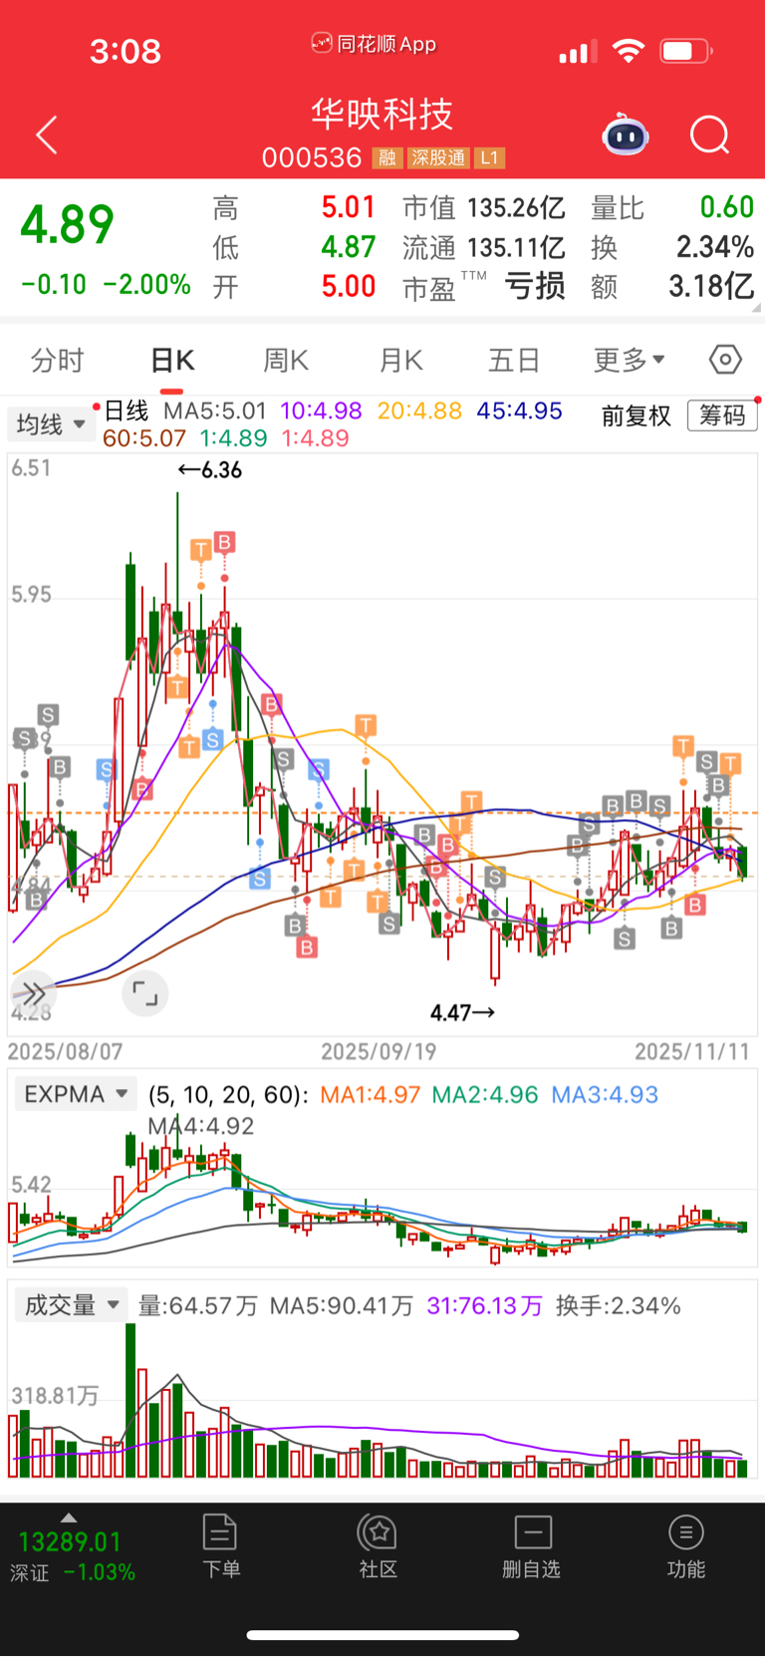
Task: Open 均线 indicator dropdown
Action: pyautogui.click(x=51, y=424)
